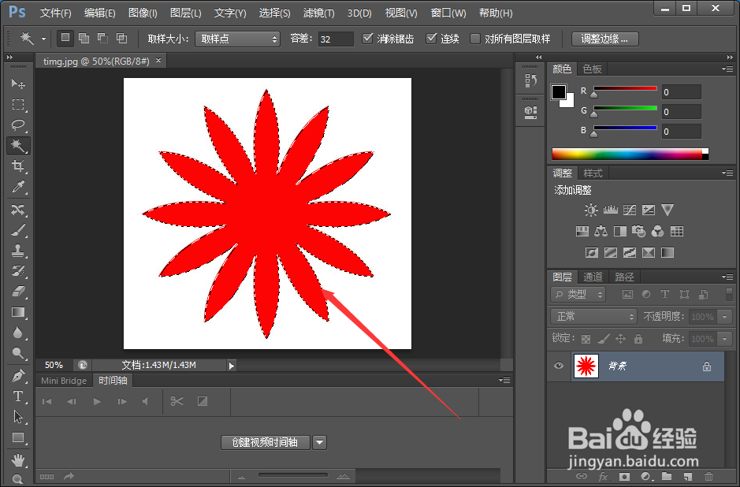Select the Eyedropper tool
This screenshot has height=487, width=740.
click(18, 187)
